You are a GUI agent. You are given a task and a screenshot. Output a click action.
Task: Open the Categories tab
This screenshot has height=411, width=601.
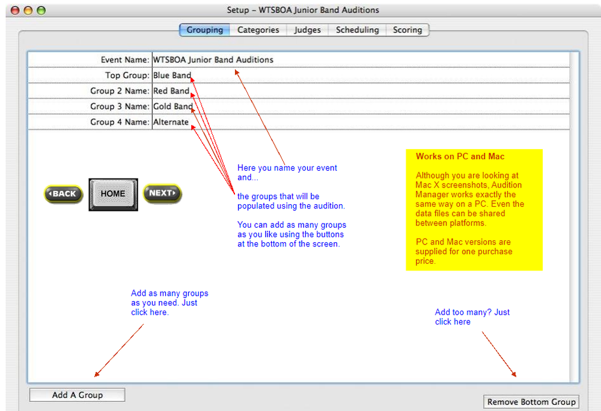coord(258,29)
